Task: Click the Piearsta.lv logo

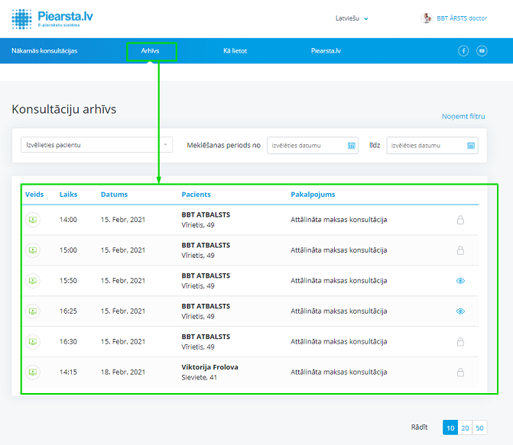Action: click(x=54, y=18)
